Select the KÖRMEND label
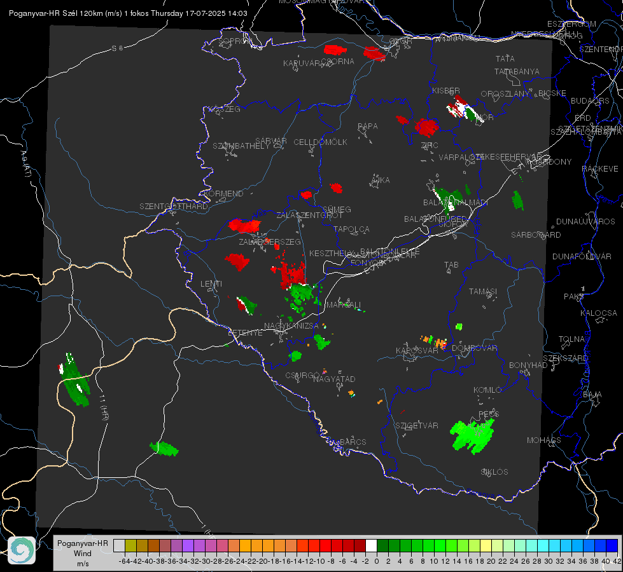The image size is (623, 572). click(223, 194)
